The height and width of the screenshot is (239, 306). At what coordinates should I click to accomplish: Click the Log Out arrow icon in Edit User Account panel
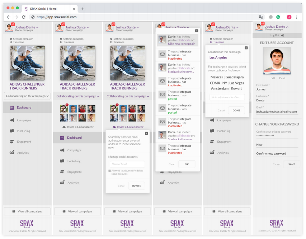282,35
